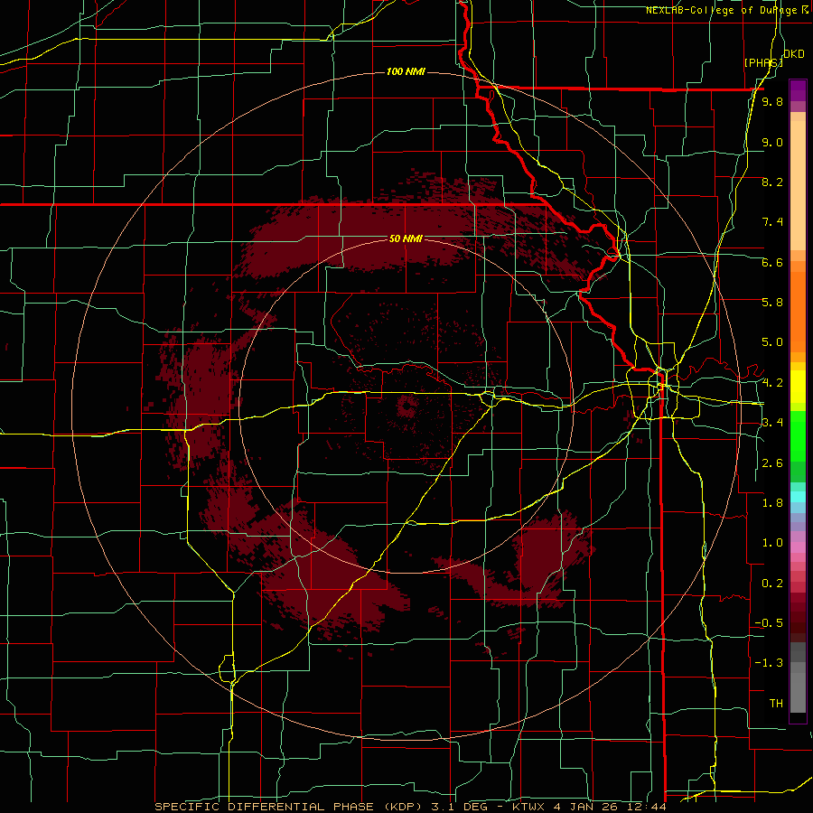Screen dimensions: 813x813
Task: Click the 50 NMI range ring label
Action: (x=406, y=238)
